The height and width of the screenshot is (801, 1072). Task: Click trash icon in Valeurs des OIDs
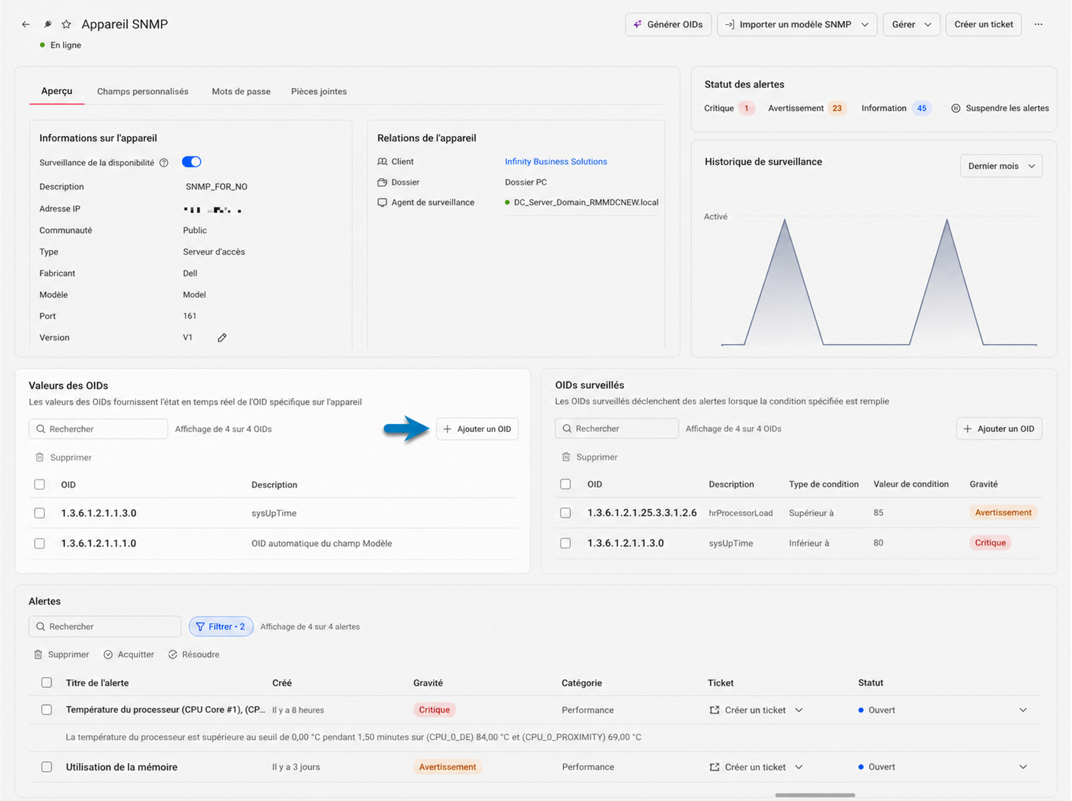tap(40, 457)
